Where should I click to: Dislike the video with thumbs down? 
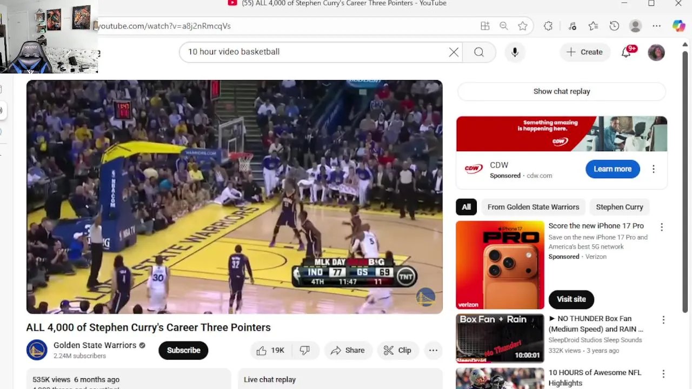[305, 351]
